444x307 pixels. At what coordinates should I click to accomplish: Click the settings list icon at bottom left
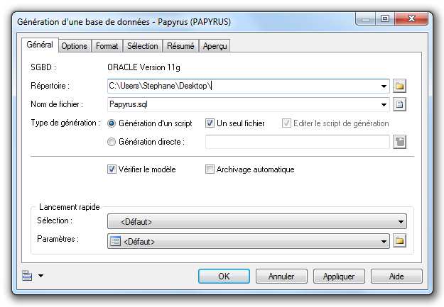(x=27, y=276)
